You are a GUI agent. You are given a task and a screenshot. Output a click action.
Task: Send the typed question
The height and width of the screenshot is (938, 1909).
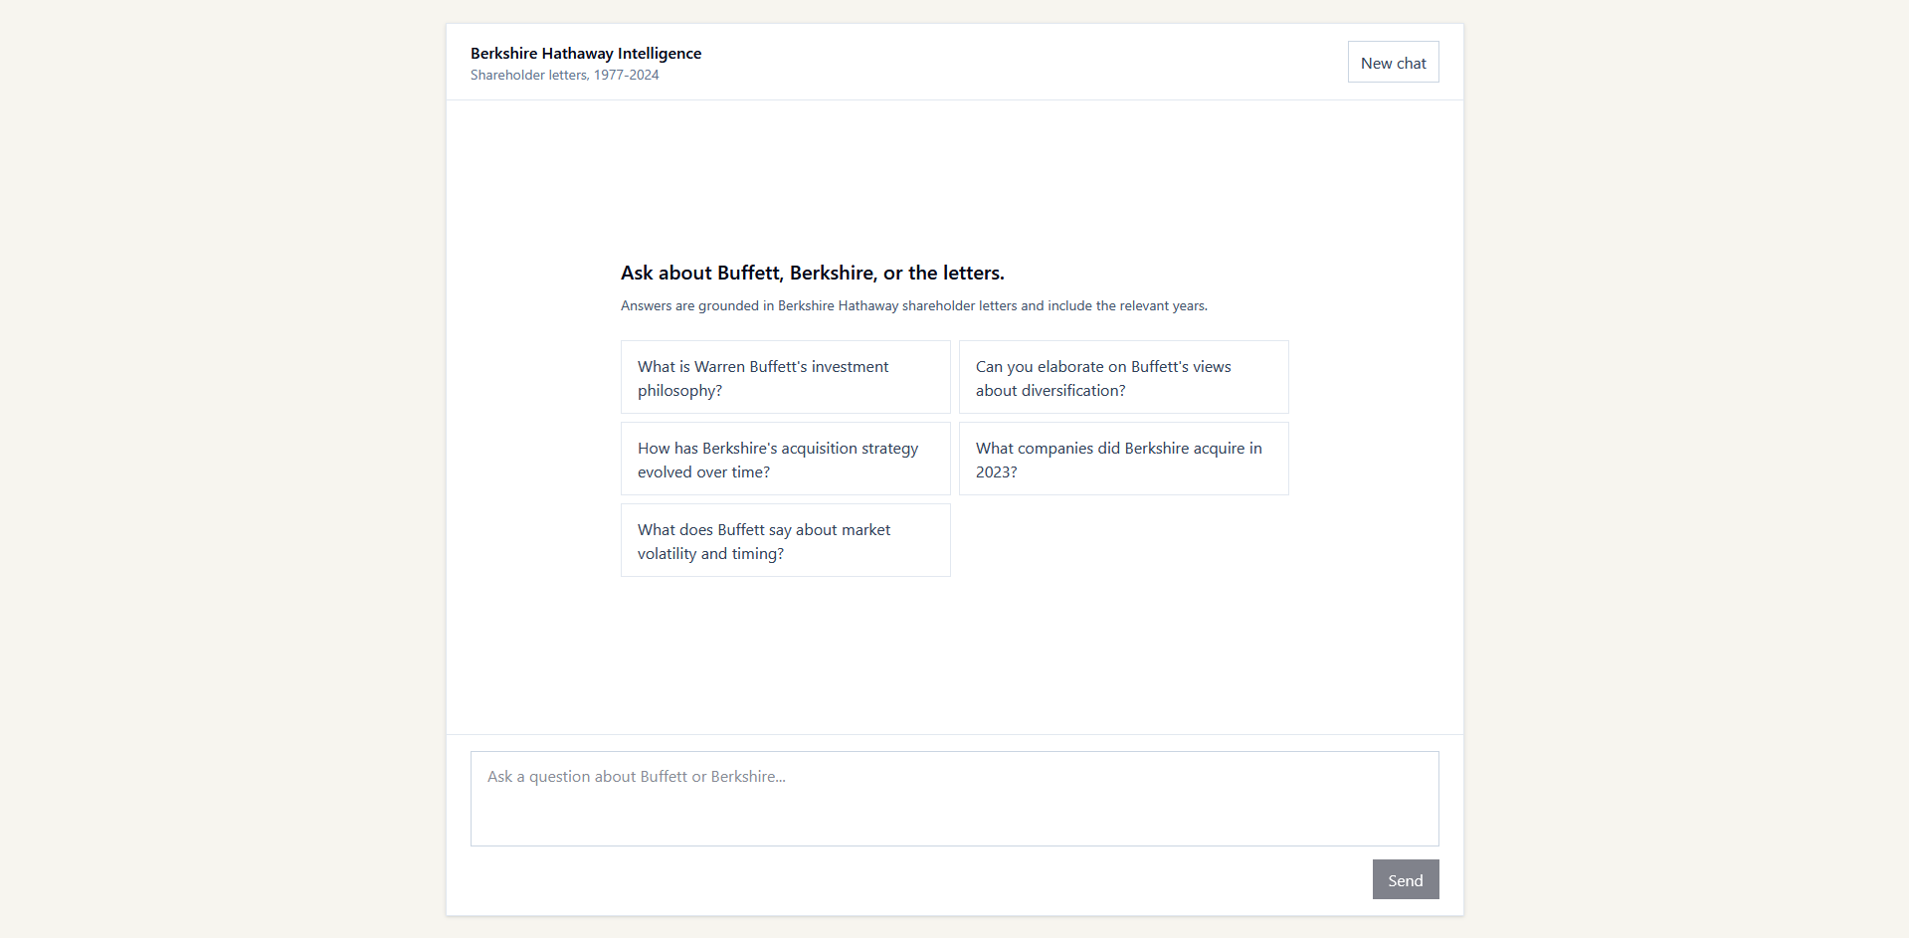(1406, 879)
